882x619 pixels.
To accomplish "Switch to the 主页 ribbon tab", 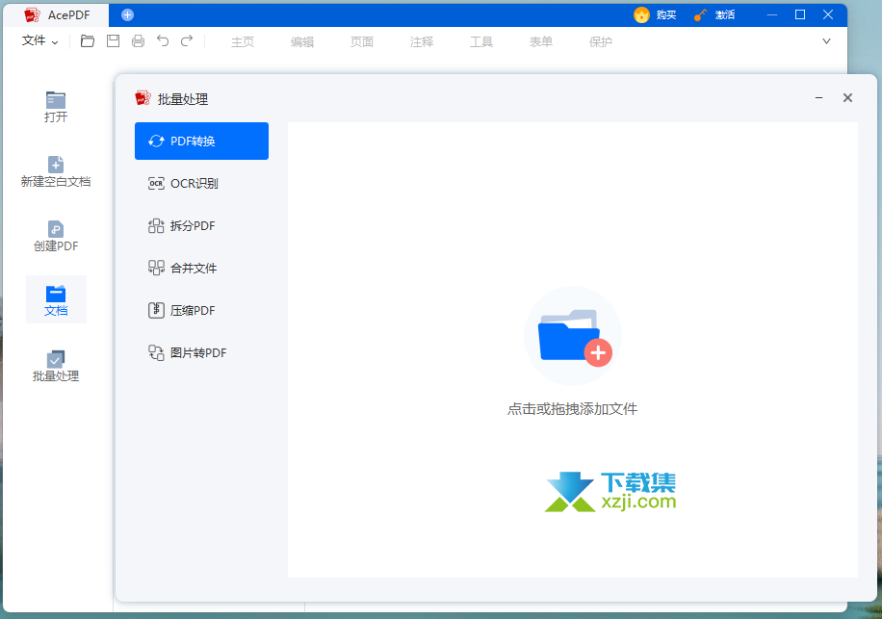I will (243, 42).
